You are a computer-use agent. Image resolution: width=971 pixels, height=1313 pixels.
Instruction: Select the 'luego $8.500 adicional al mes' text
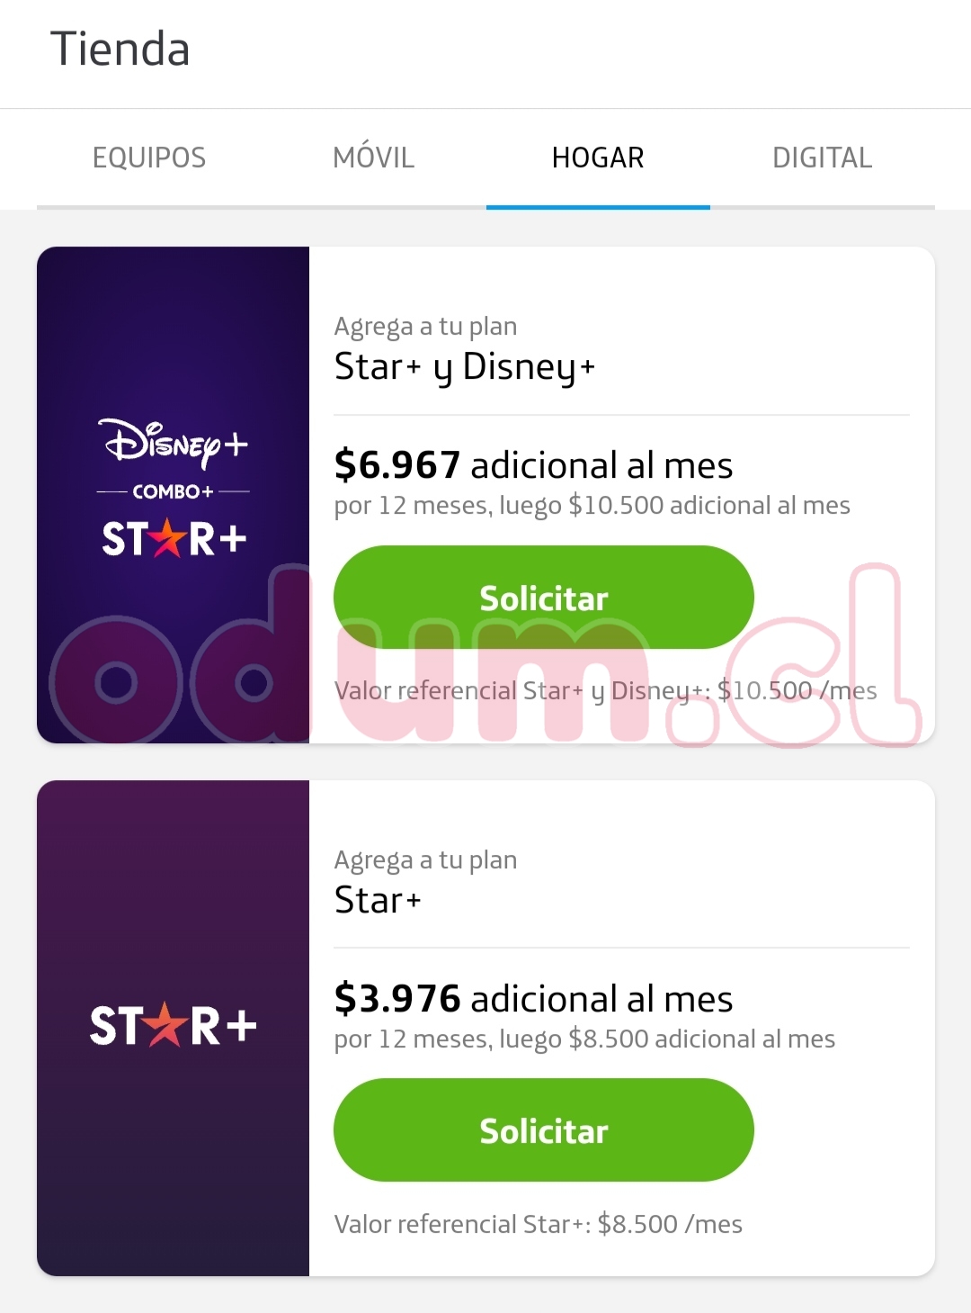coord(667,1039)
